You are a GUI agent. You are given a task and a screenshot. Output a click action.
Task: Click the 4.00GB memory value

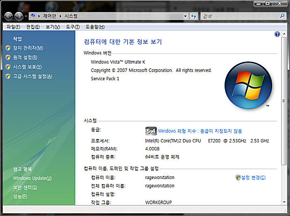point(152,149)
